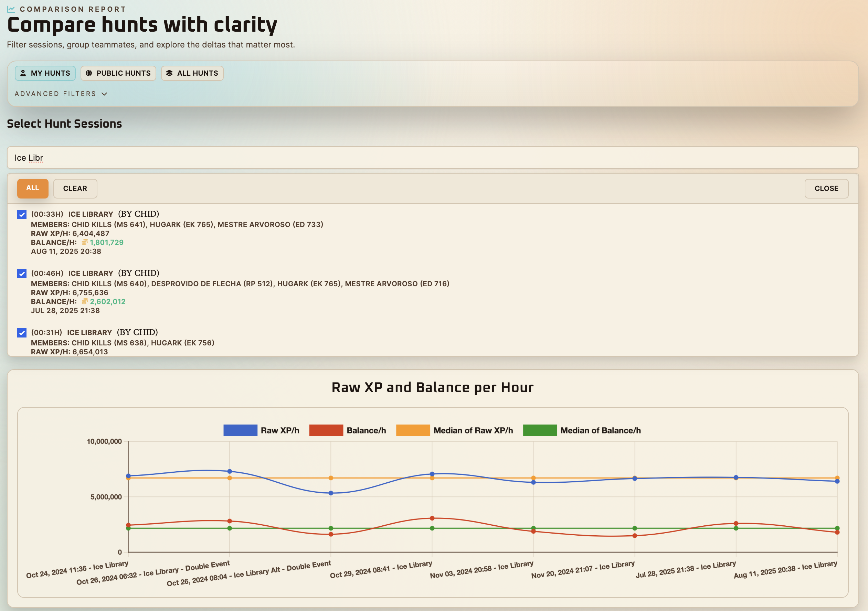
Task: Switch to the All Hunts tab
Action: (x=192, y=73)
